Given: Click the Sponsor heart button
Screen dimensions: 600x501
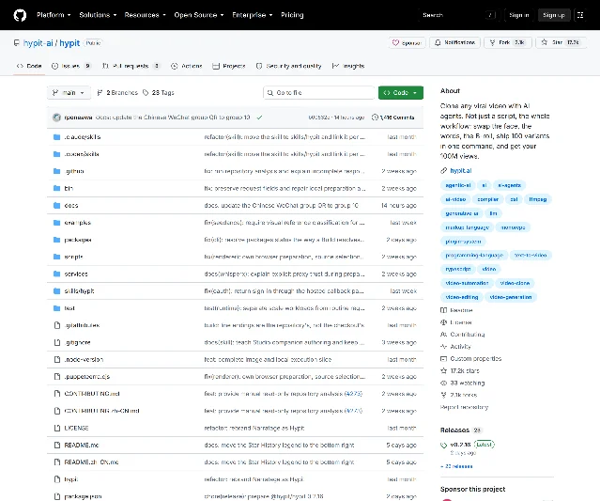Looking at the screenshot, I should pyautogui.click(x=407, y=43).
